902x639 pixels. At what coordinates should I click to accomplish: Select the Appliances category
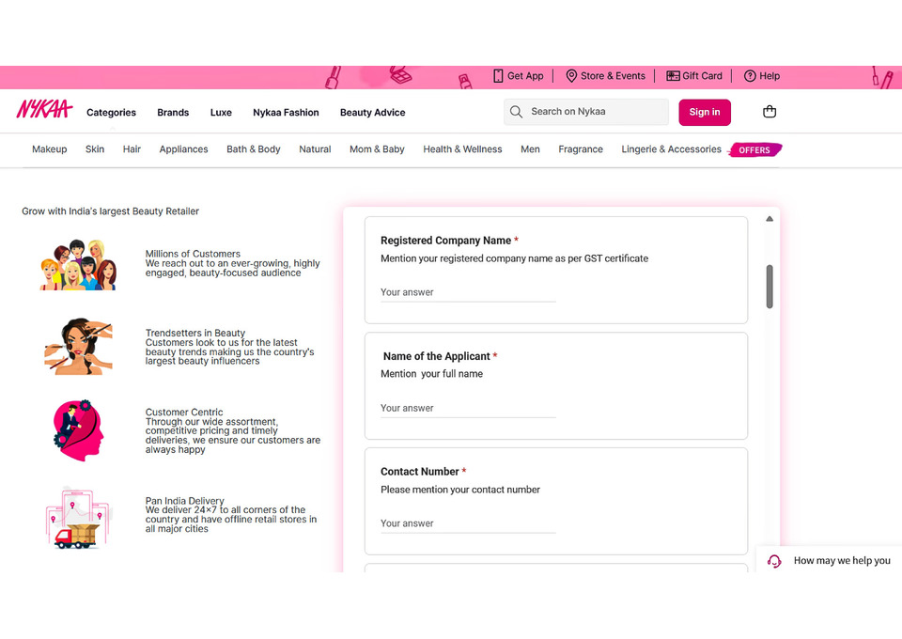[183, 149]
